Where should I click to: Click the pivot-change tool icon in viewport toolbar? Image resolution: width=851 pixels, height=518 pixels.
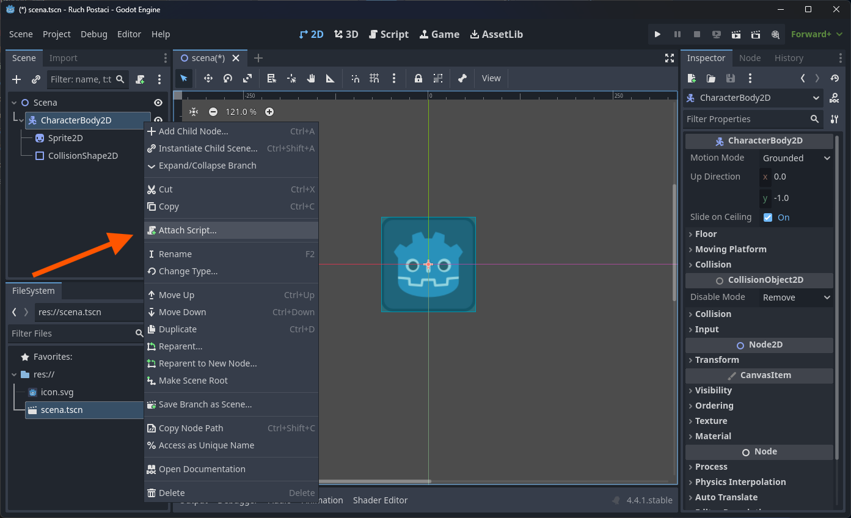tap(291, 78)
